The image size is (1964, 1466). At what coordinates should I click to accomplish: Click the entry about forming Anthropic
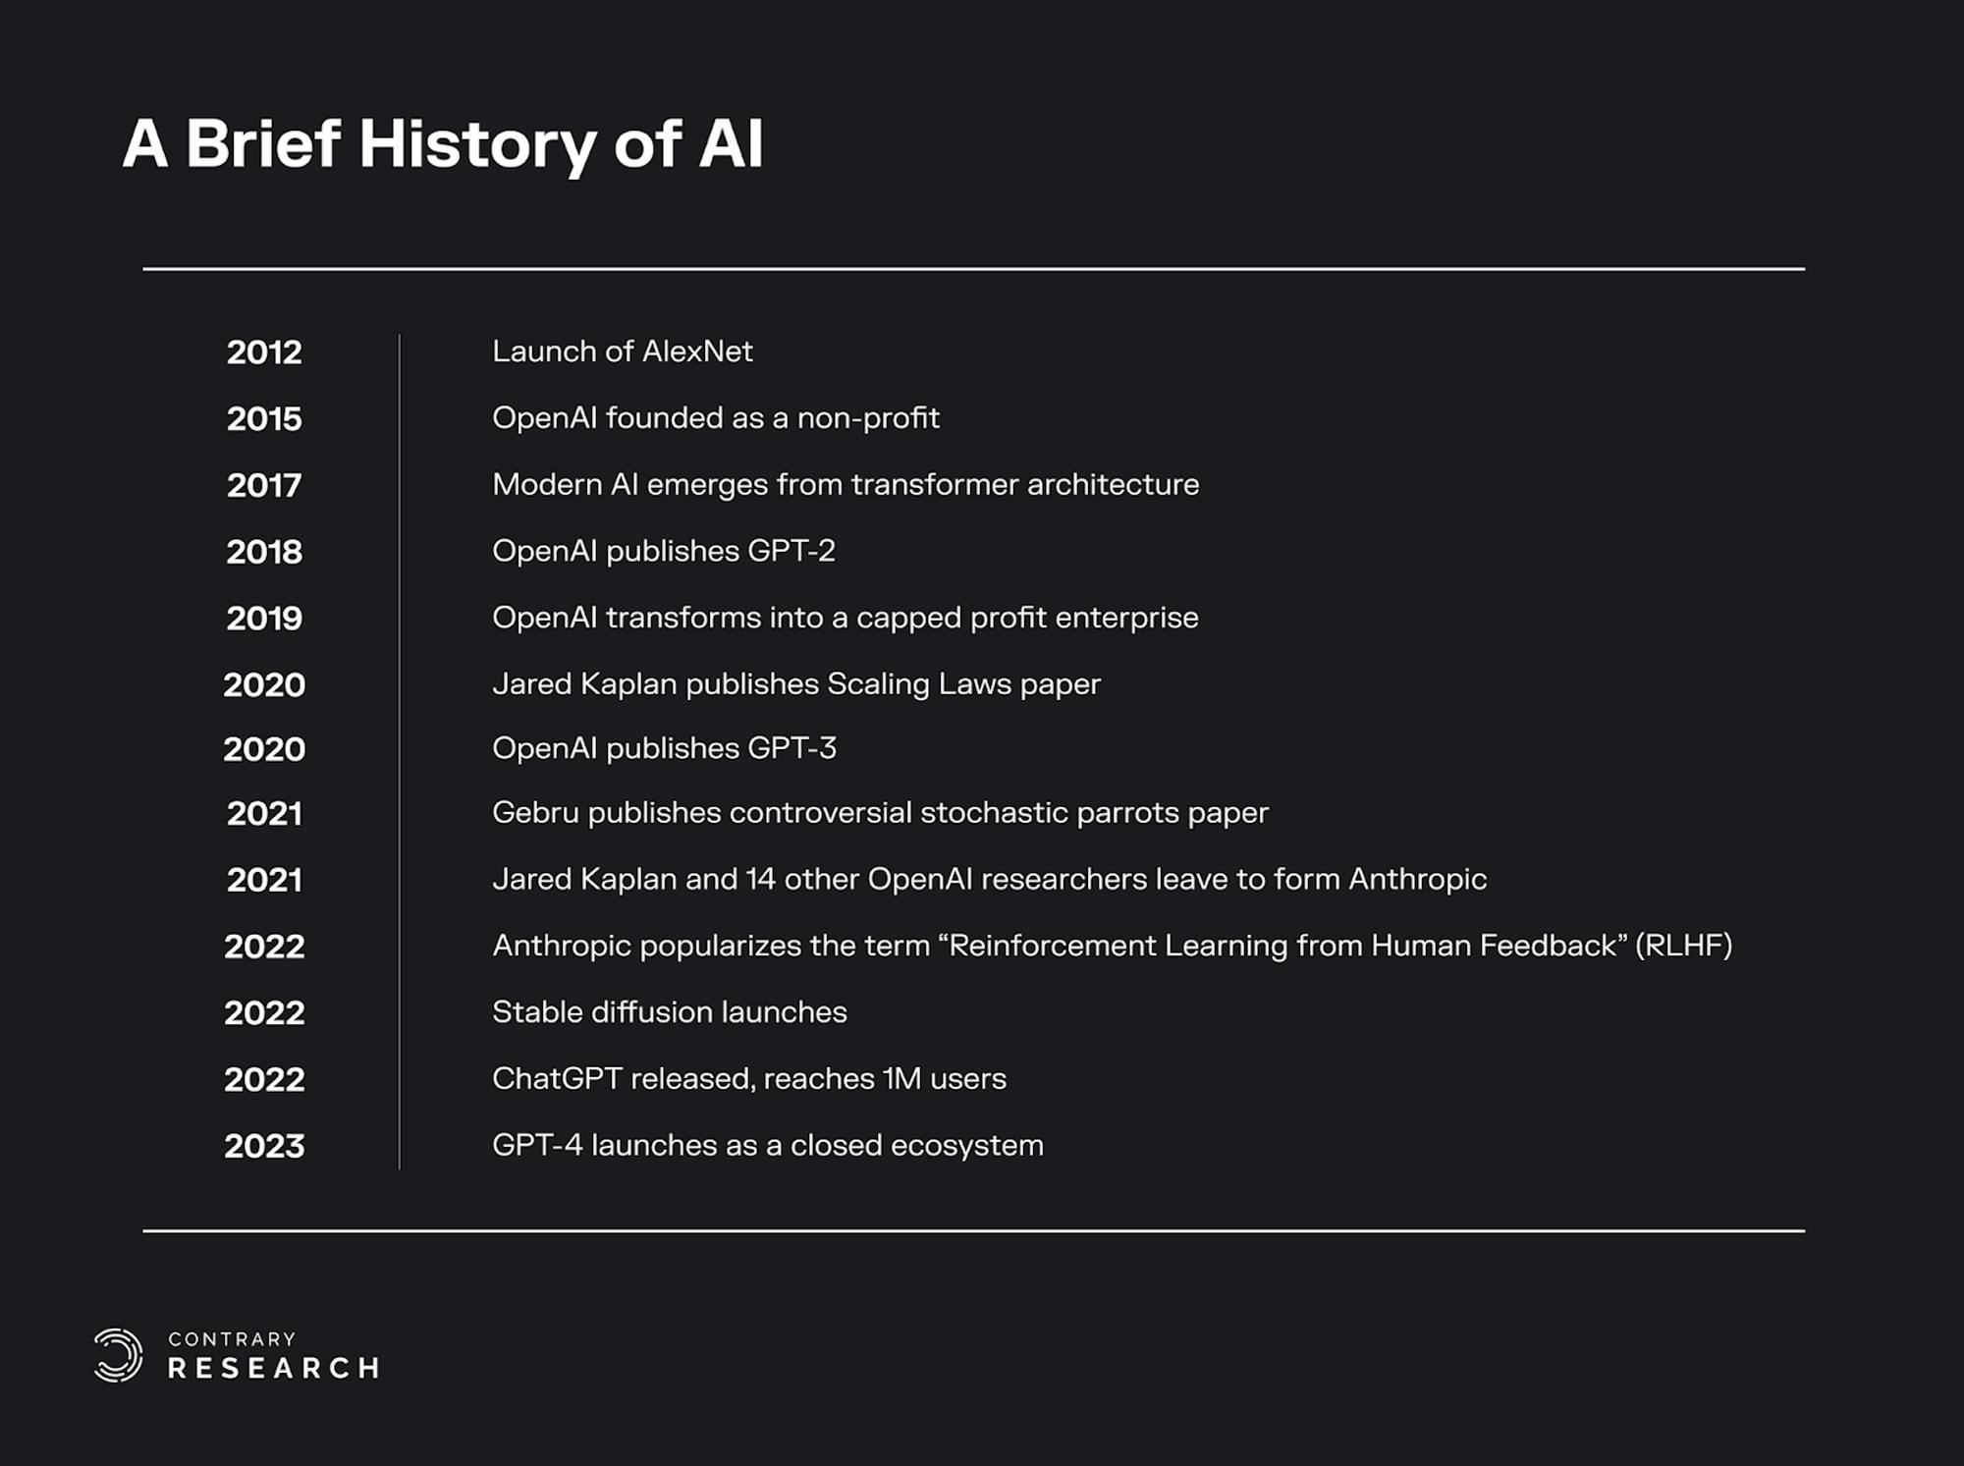tap(989, 879)
